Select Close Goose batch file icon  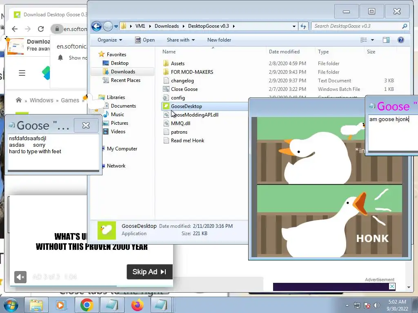tap(166, 89)
